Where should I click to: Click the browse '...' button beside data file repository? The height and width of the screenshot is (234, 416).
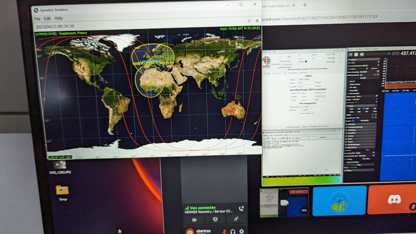point(315,106)
